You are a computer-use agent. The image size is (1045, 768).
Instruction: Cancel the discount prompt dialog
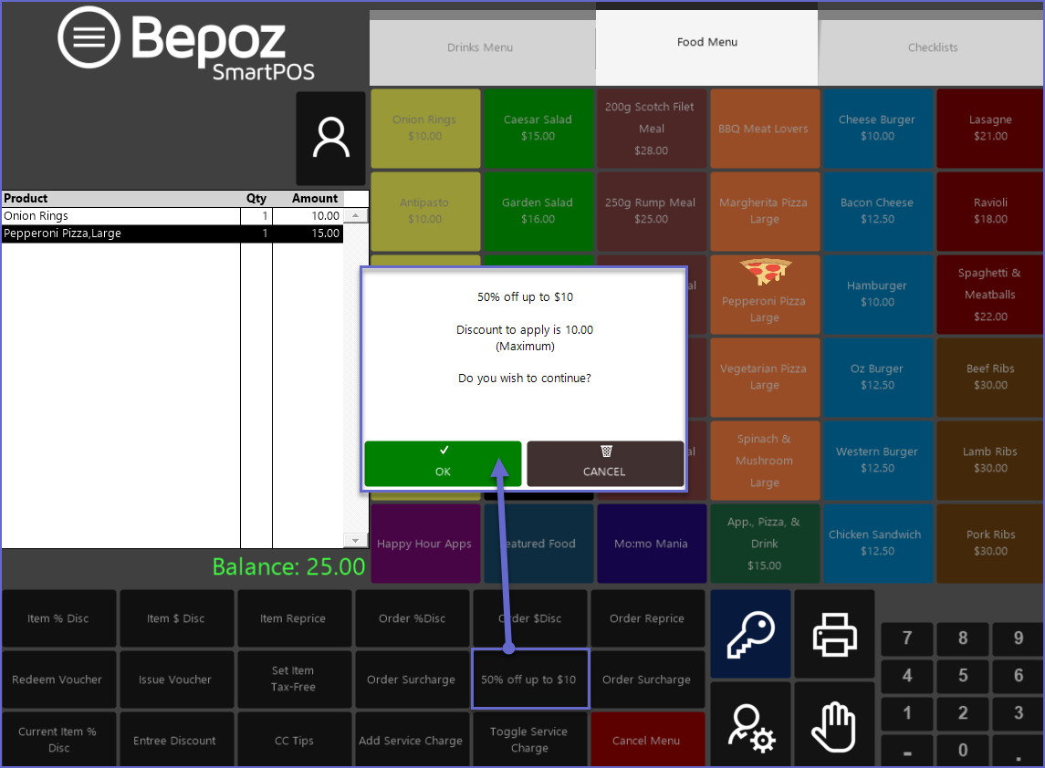[605, 463]
